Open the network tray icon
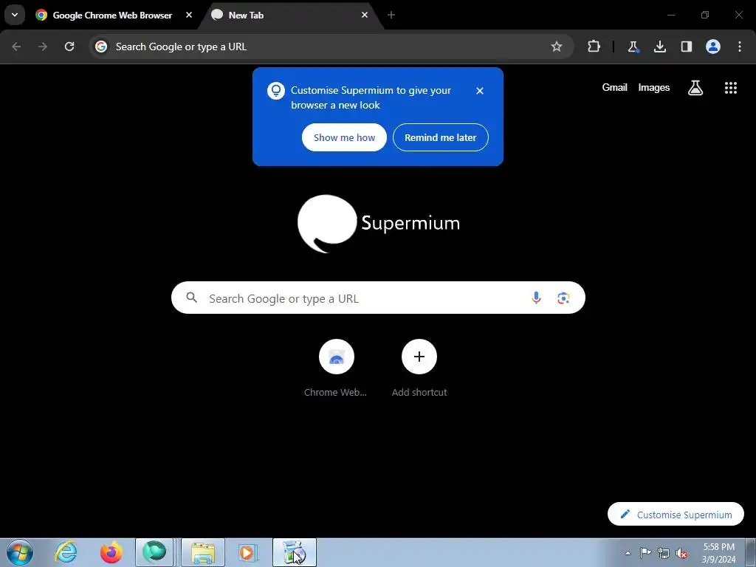This screenshot has width=756, height=567. click(x=664, y=553)
